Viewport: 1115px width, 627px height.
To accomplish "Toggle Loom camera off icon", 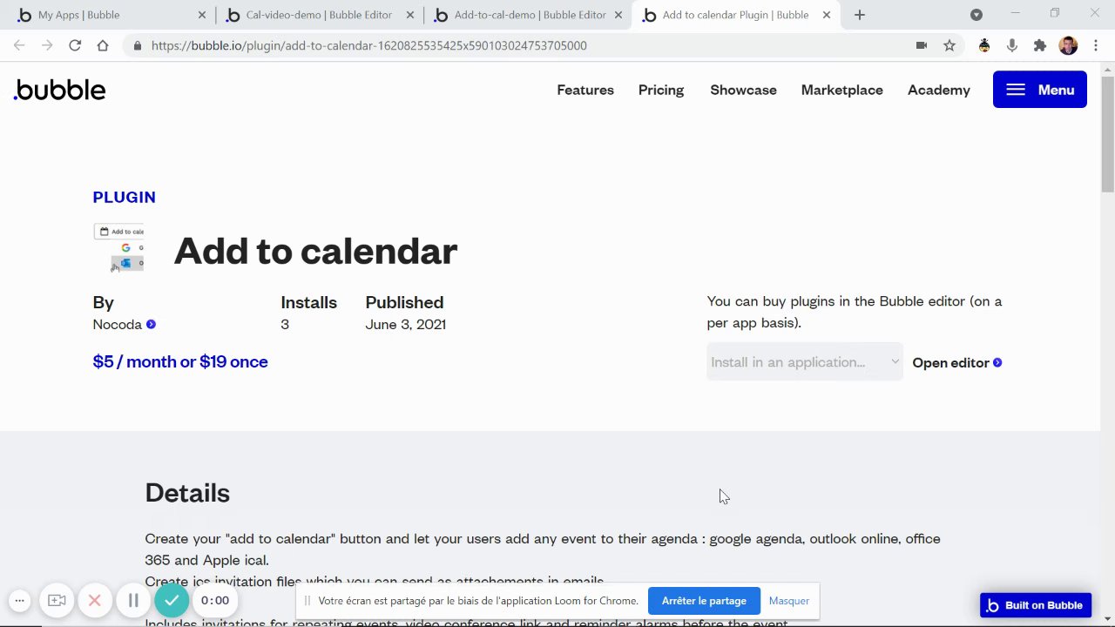I will coord(57,600).
